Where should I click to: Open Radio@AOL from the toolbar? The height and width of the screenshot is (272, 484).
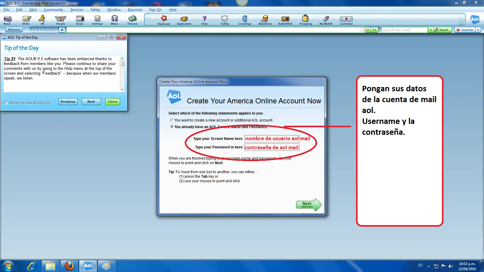tap(286, 20)
